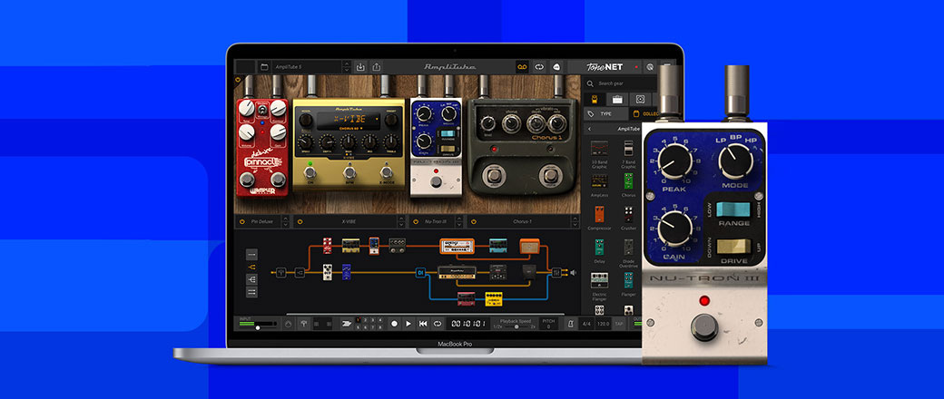Viewport: 944px width, 399px height.
Task: Select the orange split routing icon
Action: 251,267
